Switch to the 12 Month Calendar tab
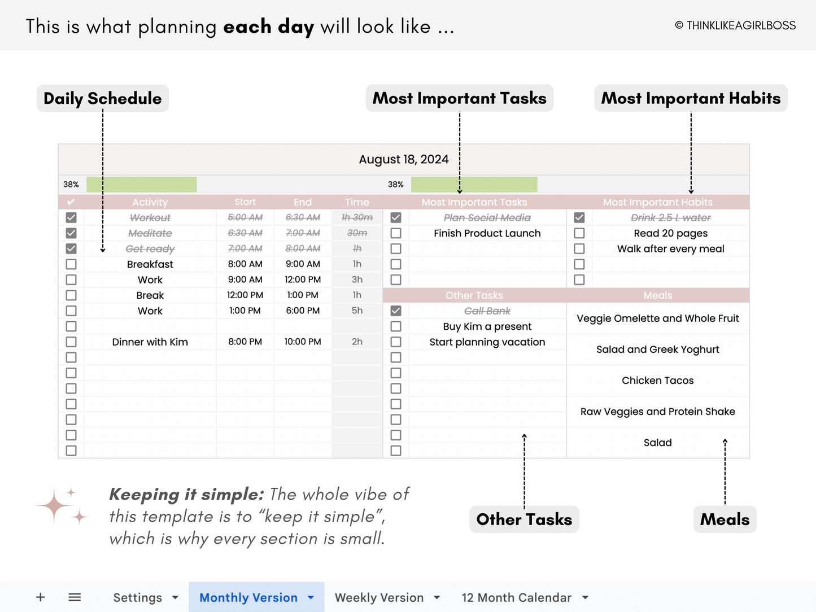Screen dimensions: 816x612 click(x=517, y=597)
